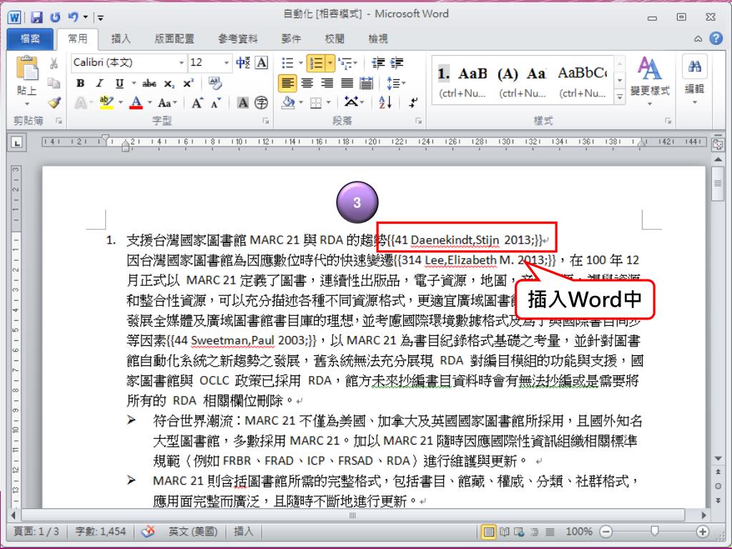Open the Paragraph dialog launcher
The height and width of the screenshot is (549, 732).
pyautogui.click(x=418, y=121)
